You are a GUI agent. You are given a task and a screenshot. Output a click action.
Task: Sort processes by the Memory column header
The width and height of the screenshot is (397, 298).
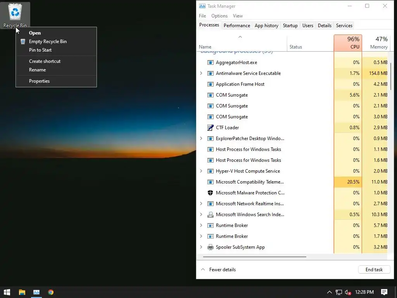click(376, 43)
